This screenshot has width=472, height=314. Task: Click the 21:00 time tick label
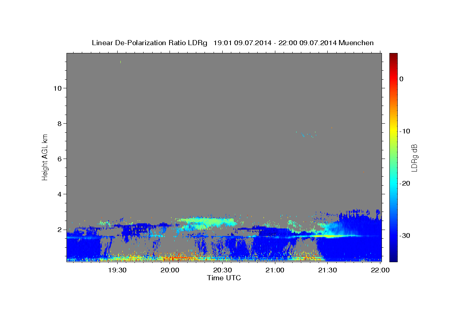pyautogui.click(x=275, y=270)
